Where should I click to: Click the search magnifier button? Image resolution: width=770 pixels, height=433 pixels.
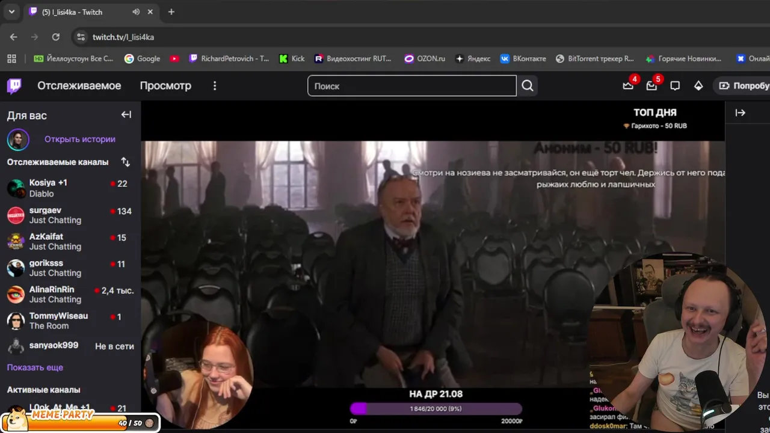tap(528, 86)
